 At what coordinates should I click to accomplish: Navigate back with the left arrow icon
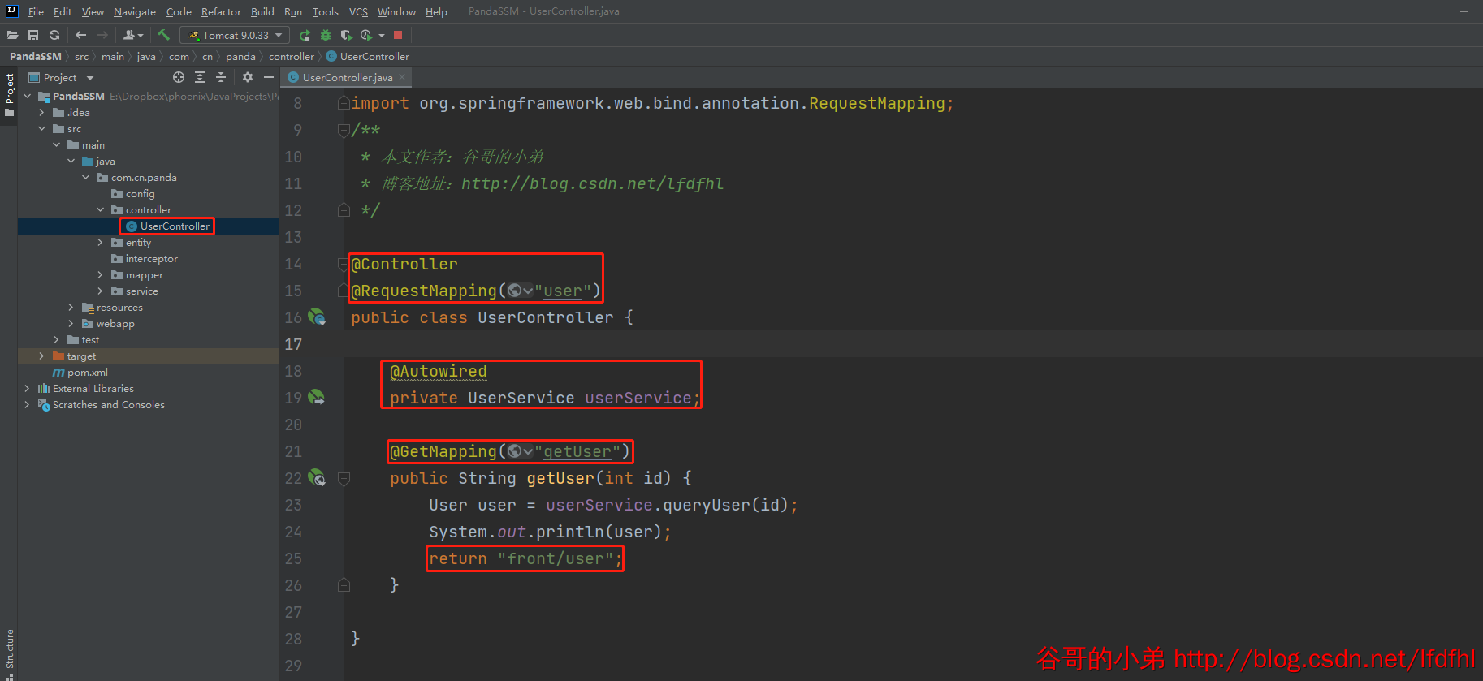point(80,35)
